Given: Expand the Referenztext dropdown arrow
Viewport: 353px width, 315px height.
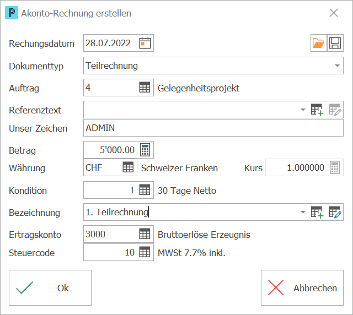Looking at the screenshot, I should point(303,110).
